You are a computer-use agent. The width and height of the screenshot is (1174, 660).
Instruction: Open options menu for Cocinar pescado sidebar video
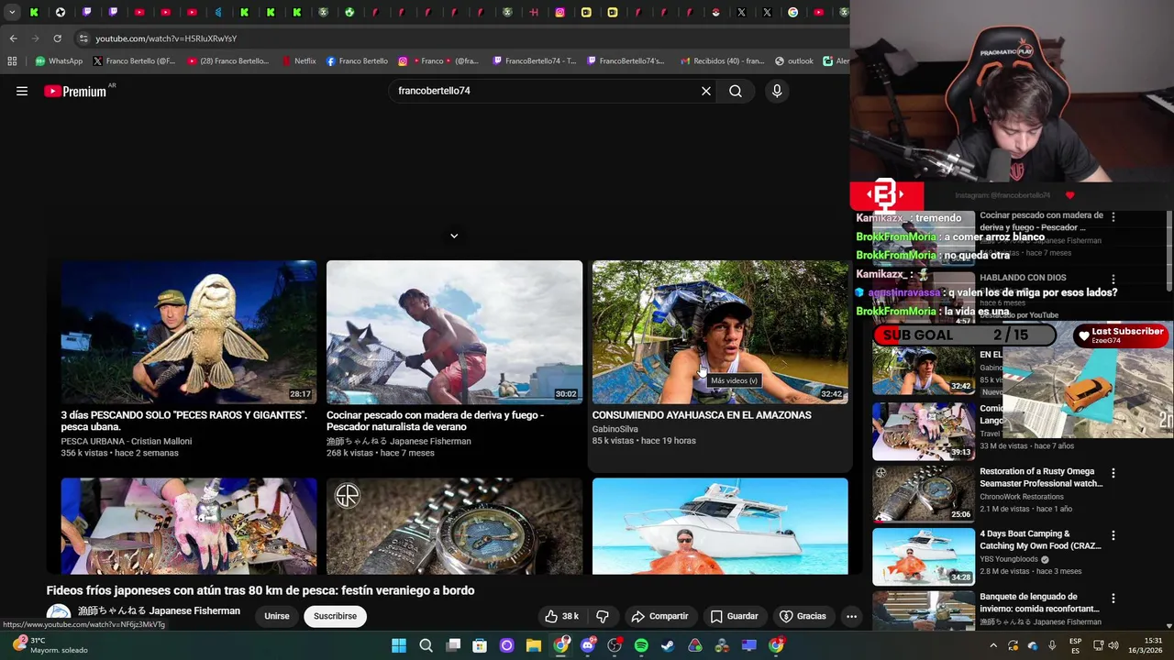point(1113,217)
